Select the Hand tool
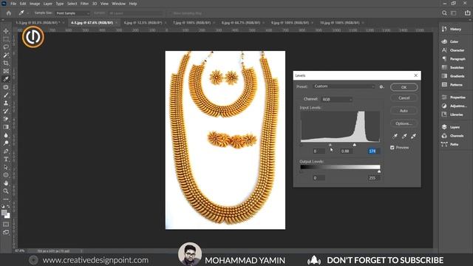 click(6, 183)
